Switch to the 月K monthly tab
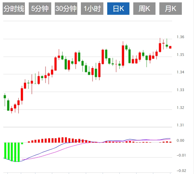194x174 pixels. coord(171,9)
